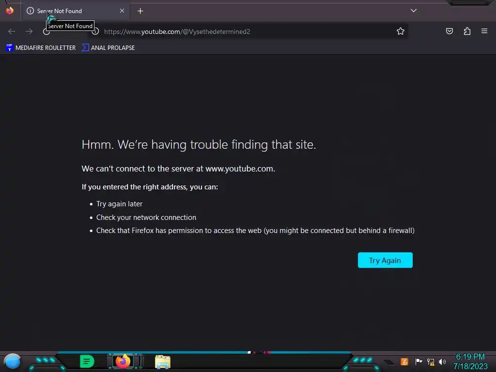Click the orange Java tray icon

(x=404, y=361)
